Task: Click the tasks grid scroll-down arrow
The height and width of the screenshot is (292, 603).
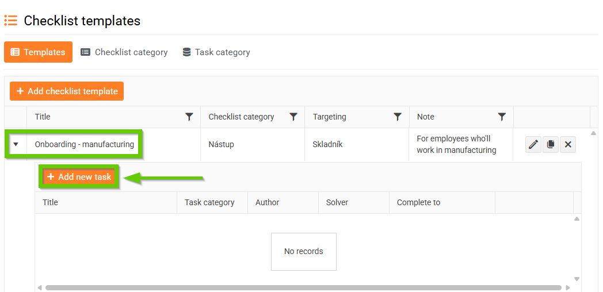Action: (577, 279)
